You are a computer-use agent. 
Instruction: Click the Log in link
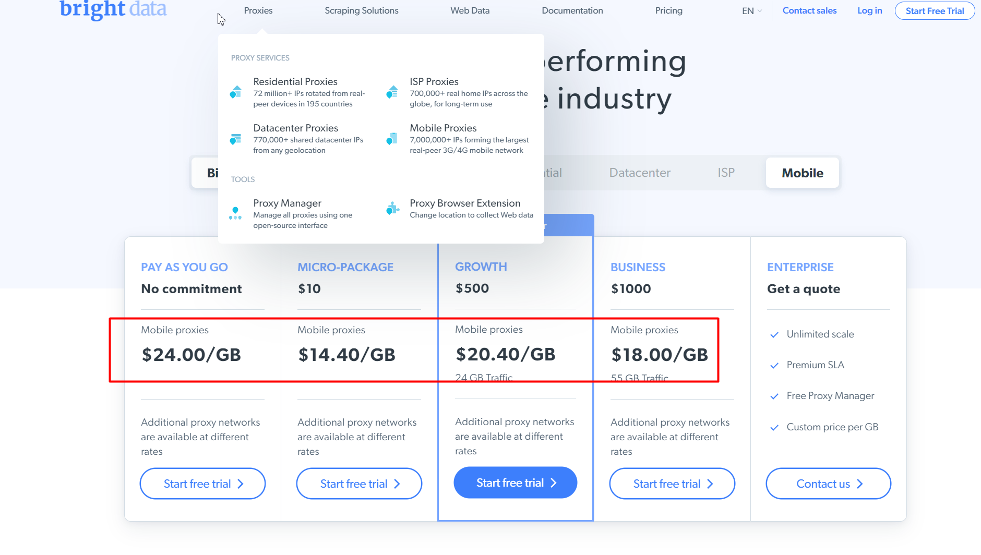pyautogui.click(x=870, y=10)
